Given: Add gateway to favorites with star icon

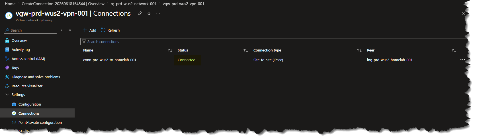Looking at the screenshot, I should coord(149,13).
